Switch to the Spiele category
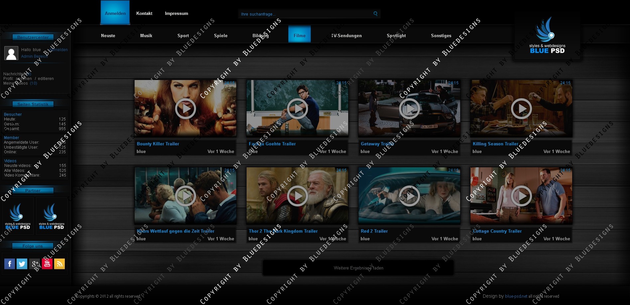630x305 pixels. (221, 36)
